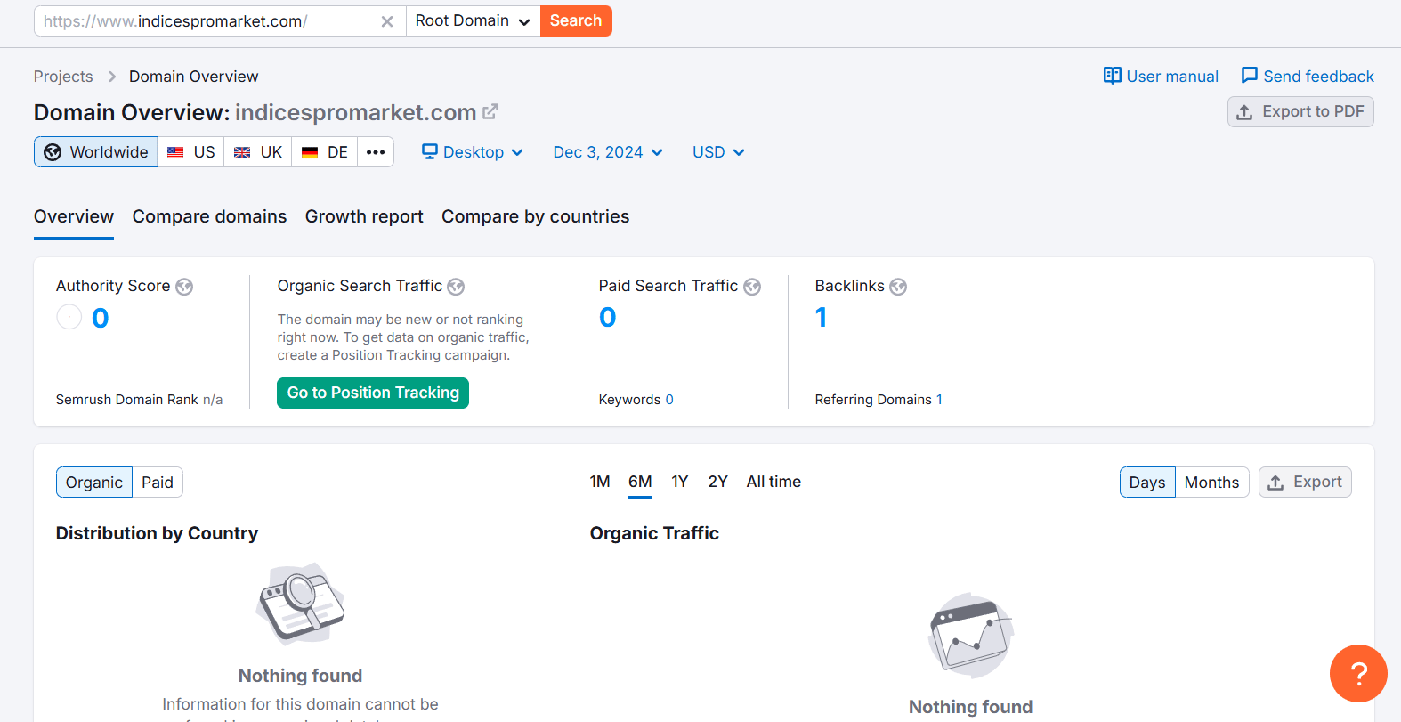Open more countries ellipsis menu
1401x722 pixels.
tap(376, 152)
